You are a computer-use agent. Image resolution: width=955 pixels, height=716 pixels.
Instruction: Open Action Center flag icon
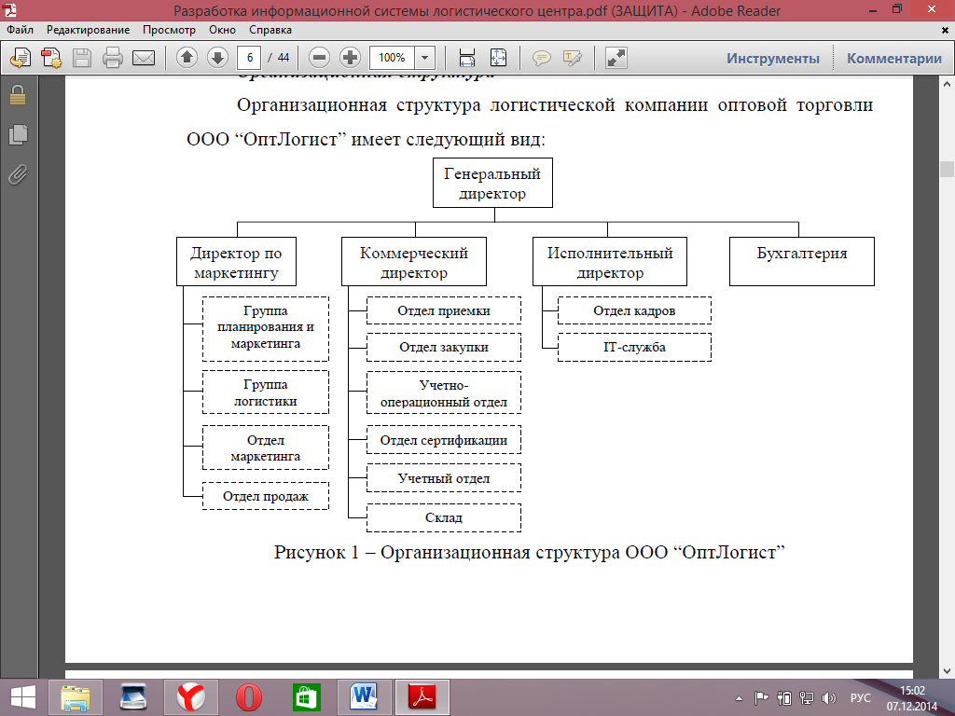pos(761,697)
